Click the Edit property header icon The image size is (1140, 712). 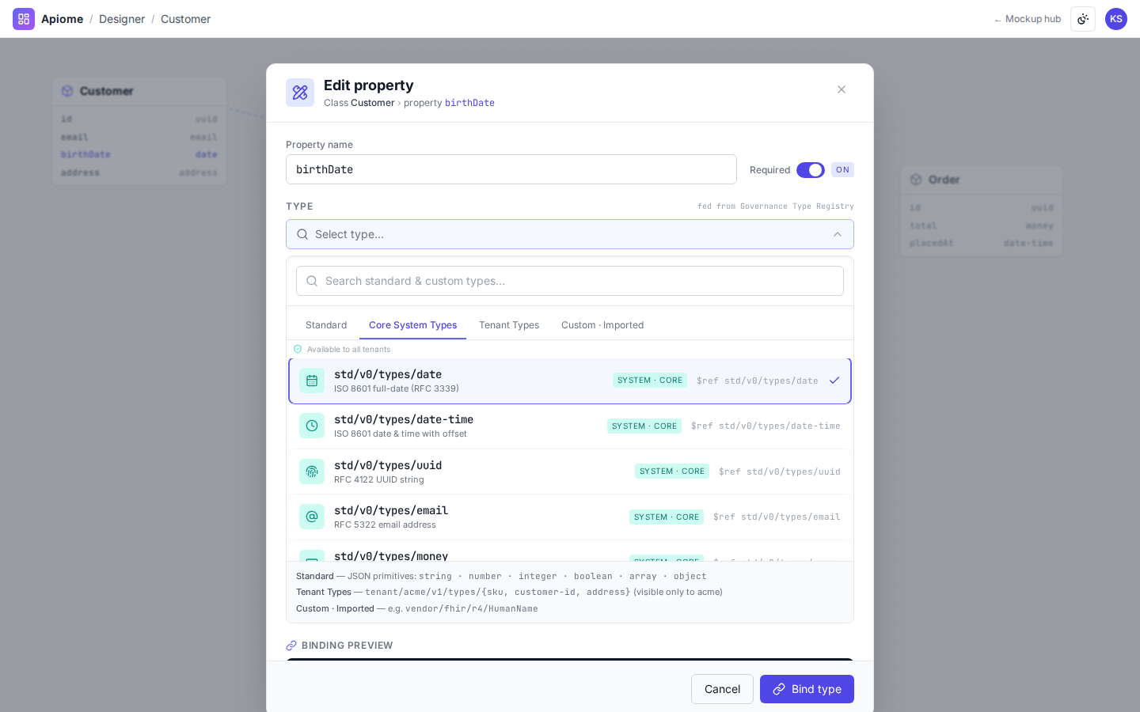coord(300,93)
